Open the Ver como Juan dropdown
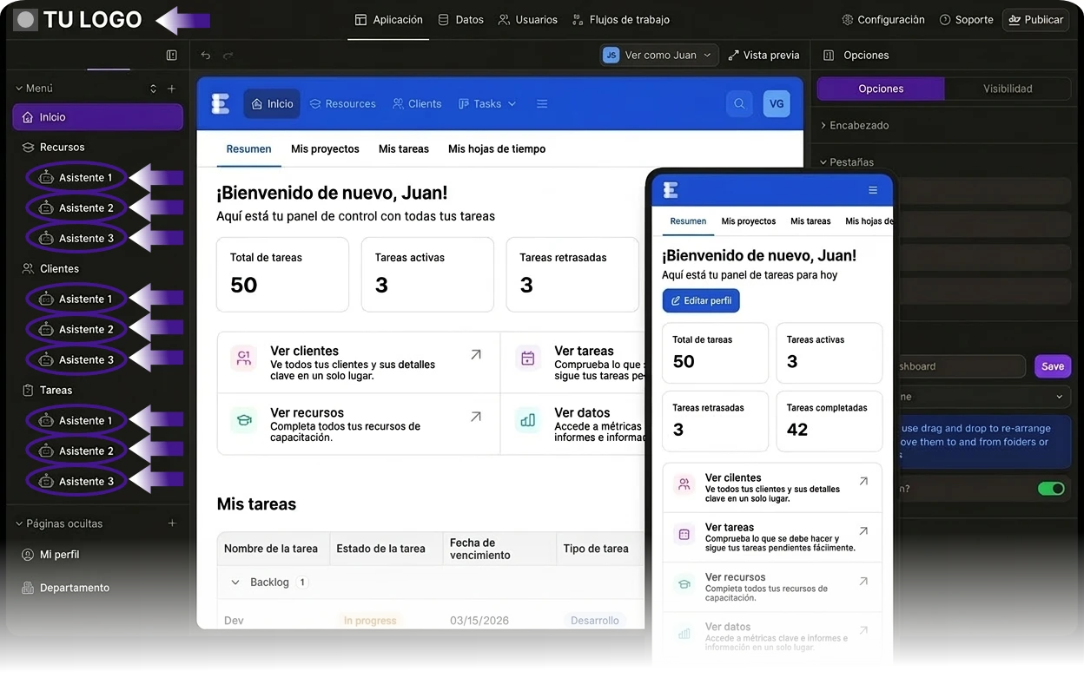The width and height of the screenshot is (1084, 691). coord(658,54)
